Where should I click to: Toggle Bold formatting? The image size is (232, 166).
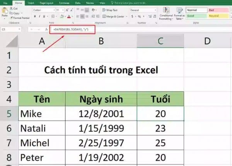(x=35, y=16)
